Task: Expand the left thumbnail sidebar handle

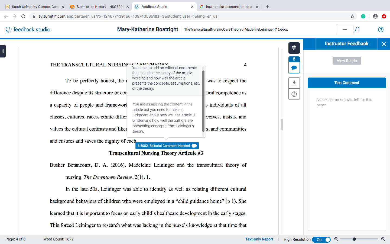Action: pos(3,51)
